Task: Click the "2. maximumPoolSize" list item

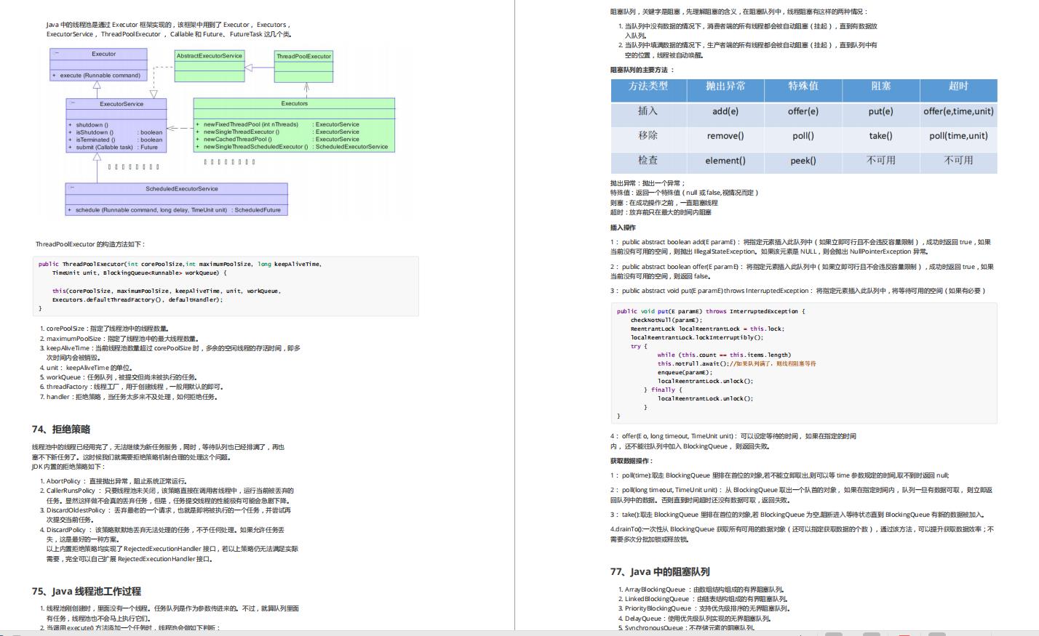Action: click(119, 339)
